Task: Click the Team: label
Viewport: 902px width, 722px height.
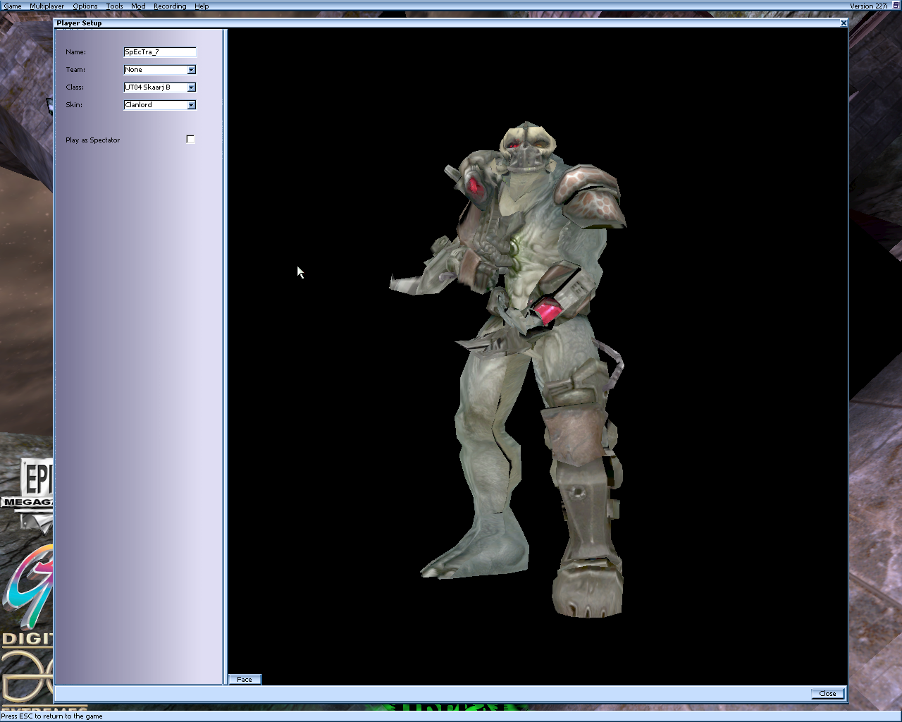Action: [75, 70]
